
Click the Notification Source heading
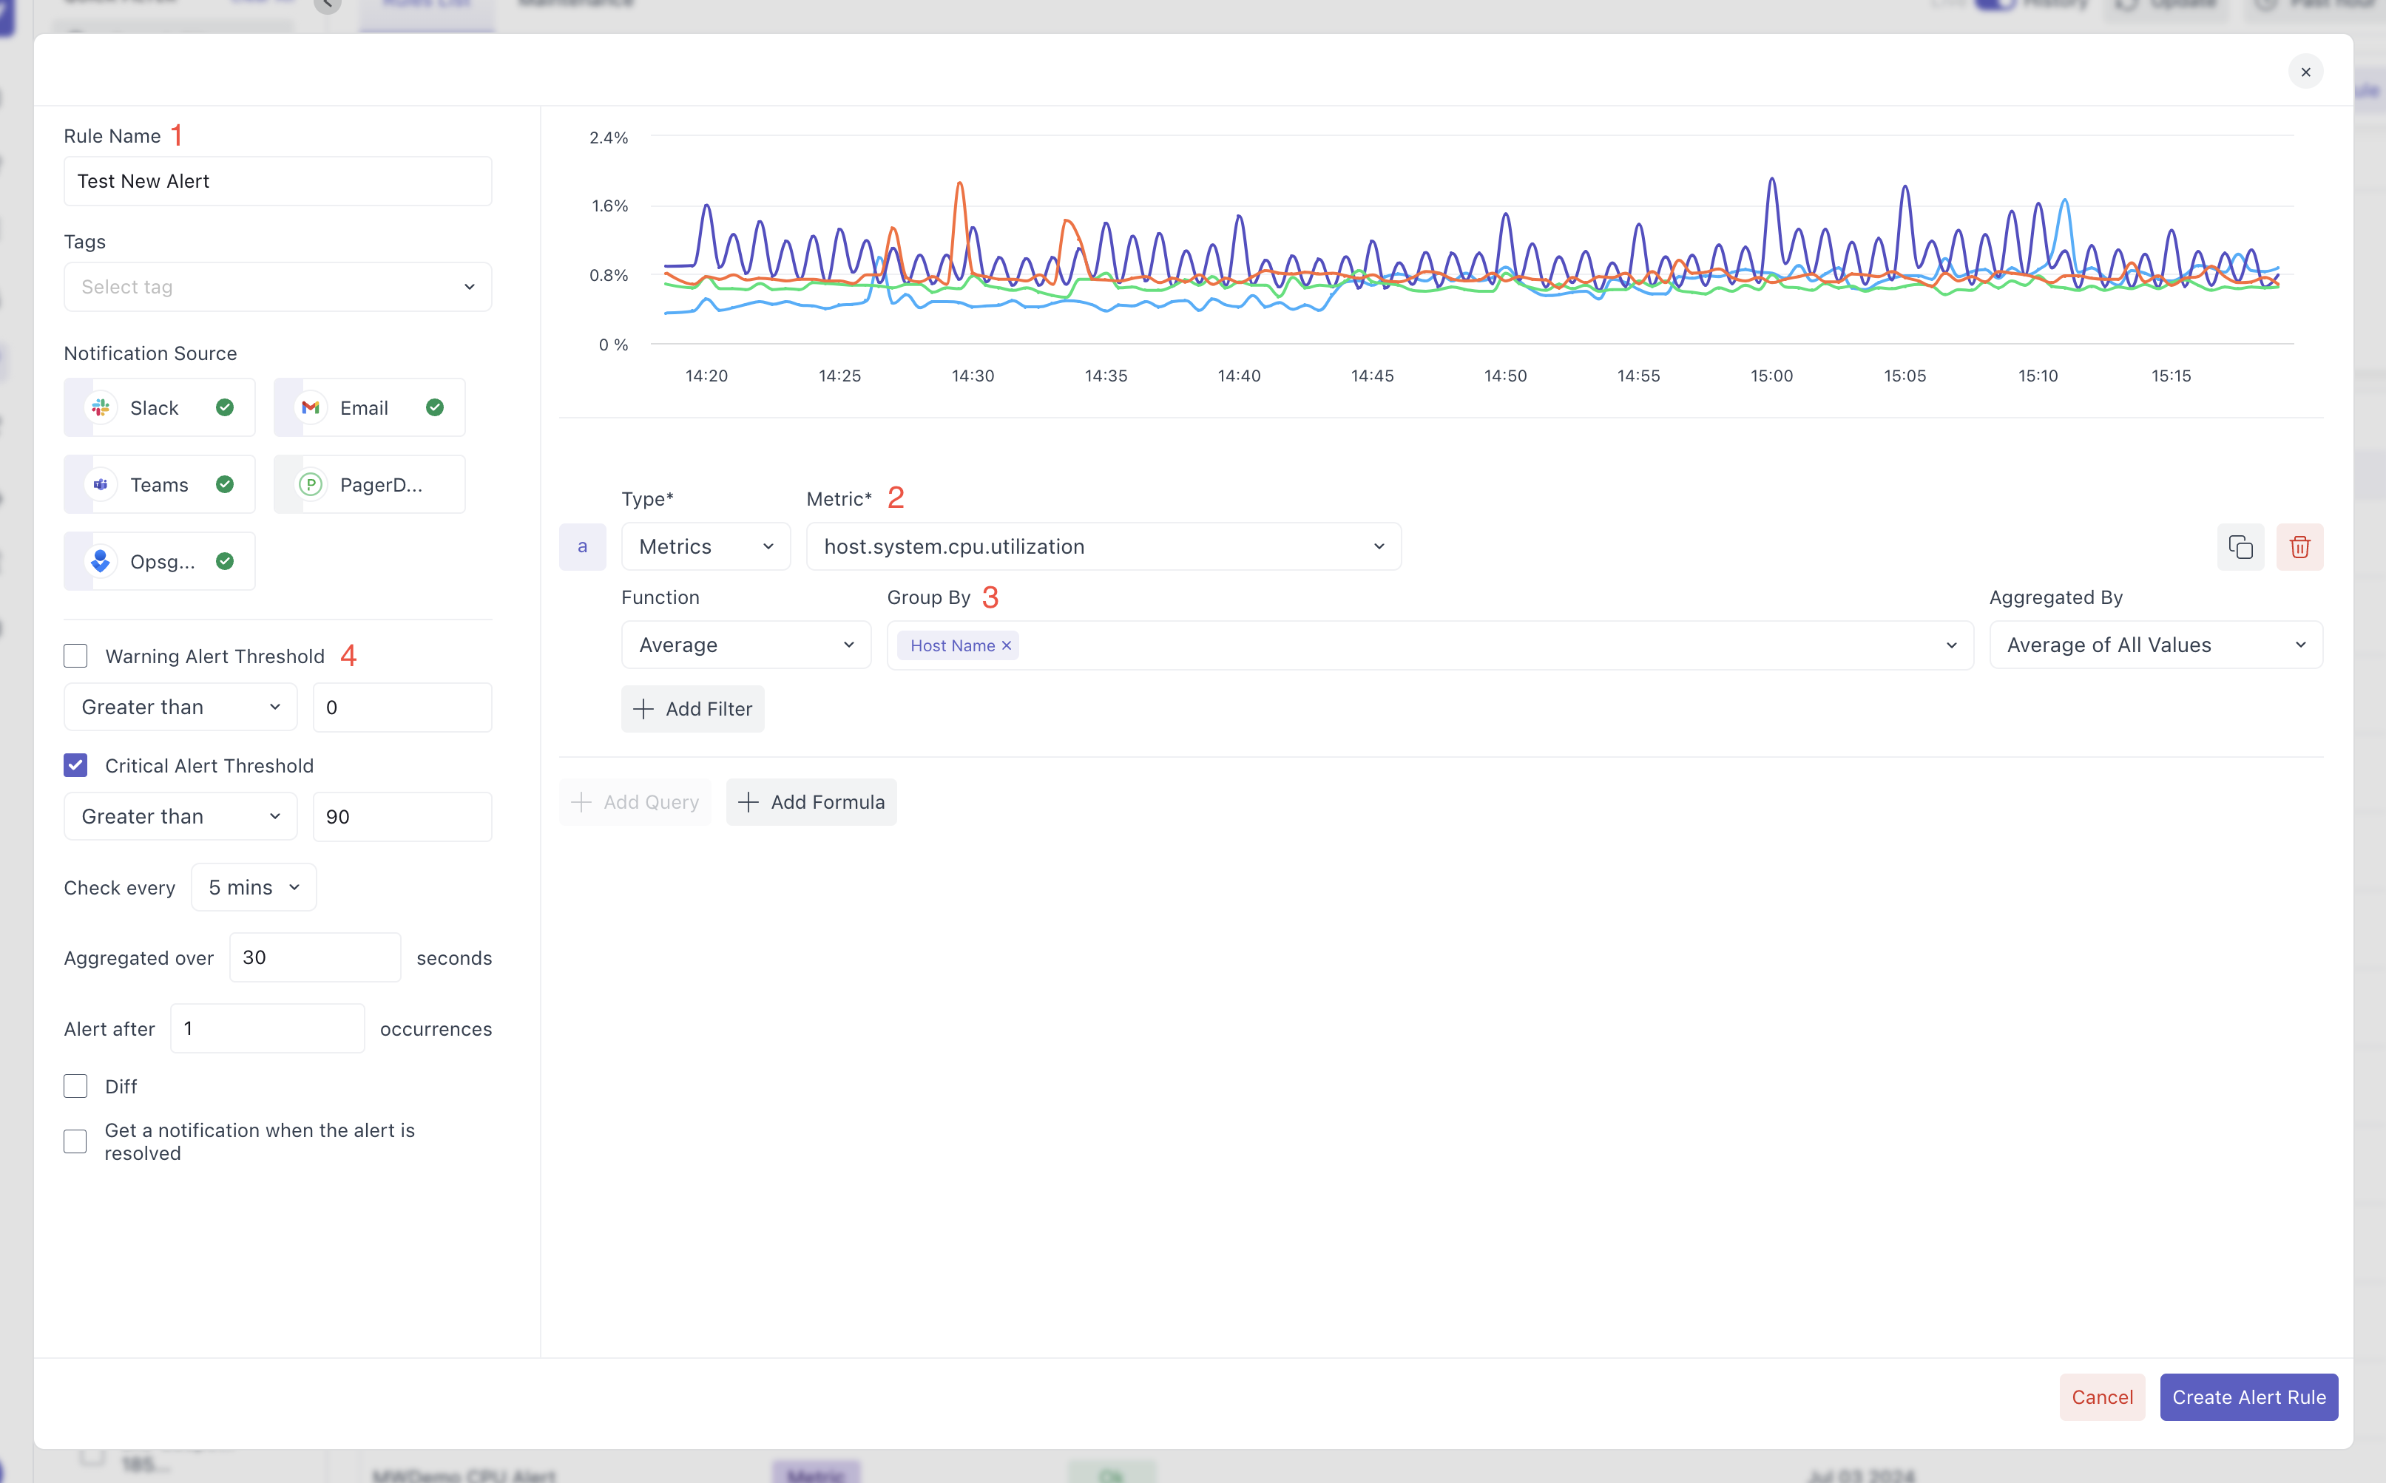(150, 353)
